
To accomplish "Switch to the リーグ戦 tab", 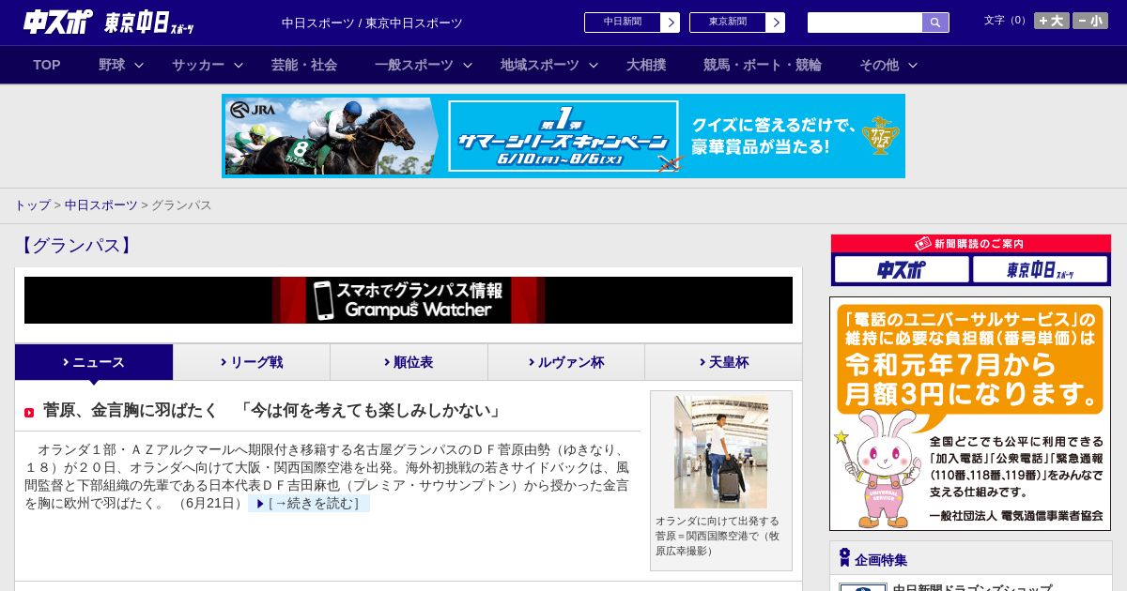I will point(252,362).
